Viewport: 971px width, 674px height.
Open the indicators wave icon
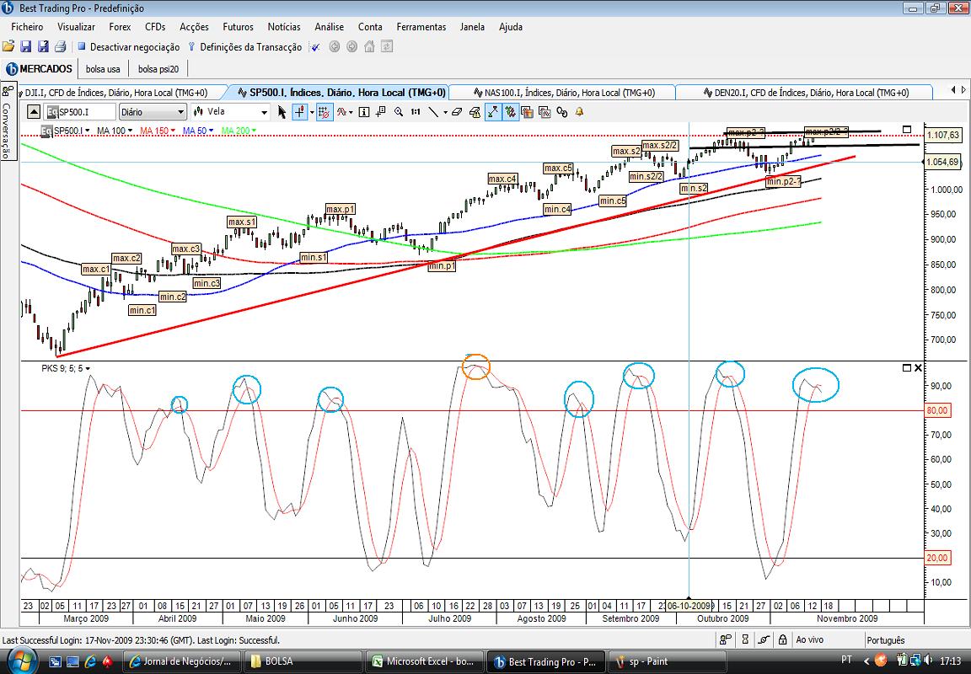[341, 112]
